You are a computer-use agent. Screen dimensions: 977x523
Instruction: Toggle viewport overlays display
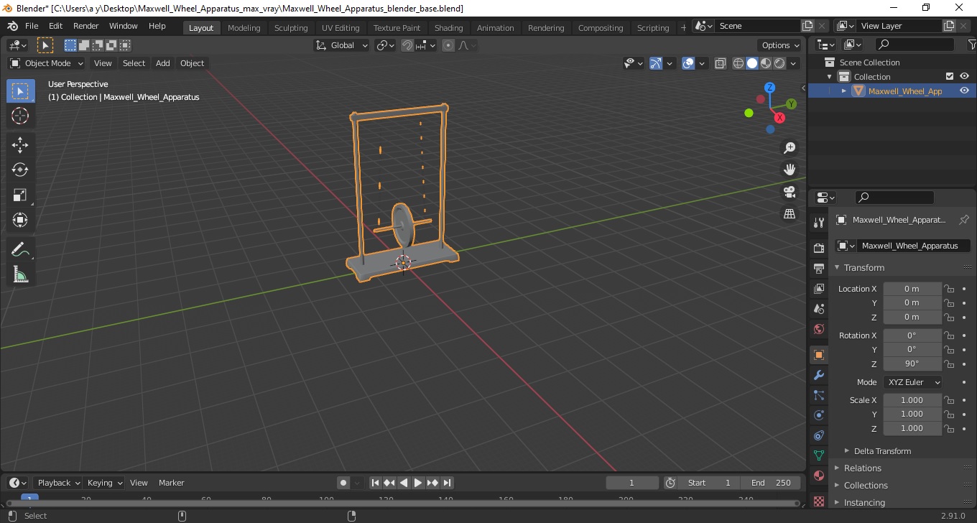(688, 63)
